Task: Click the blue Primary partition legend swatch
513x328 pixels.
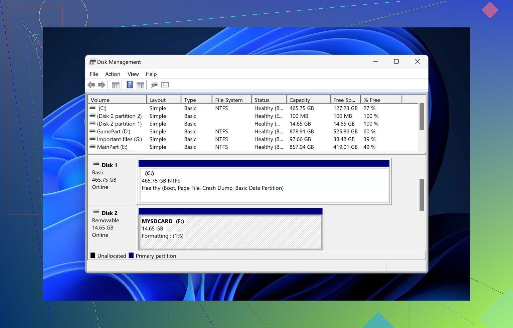Action: (x=131, y=256)
